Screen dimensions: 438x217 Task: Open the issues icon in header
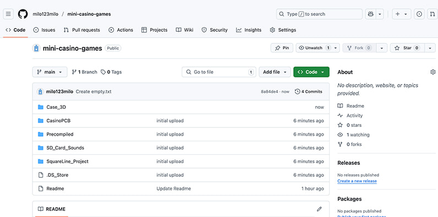coord(419,14)
